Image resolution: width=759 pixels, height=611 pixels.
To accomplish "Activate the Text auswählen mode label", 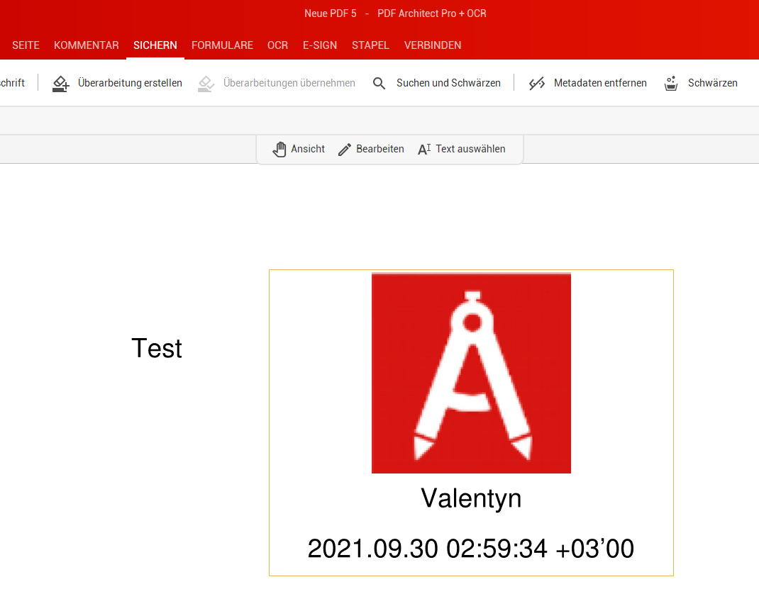I will 470,149.
